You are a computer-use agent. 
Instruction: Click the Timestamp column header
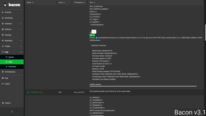(78, 3)
